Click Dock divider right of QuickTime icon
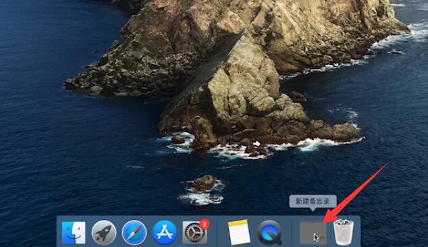The image size is (428, 247). (292, 233)
